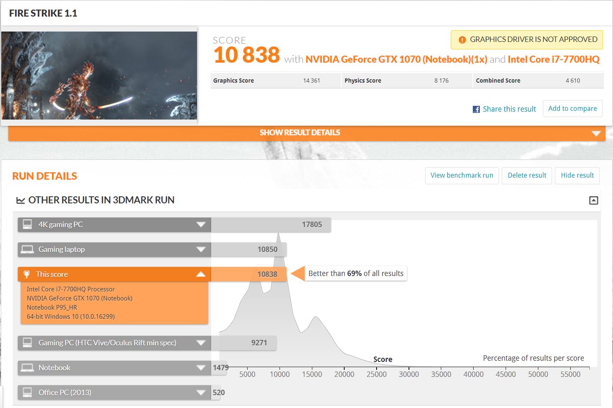Image resolution: width=613 pixels, height=408 pixels.
Task: Click the 10850 score bar for Gaming laptop
Action: point(249,249)
